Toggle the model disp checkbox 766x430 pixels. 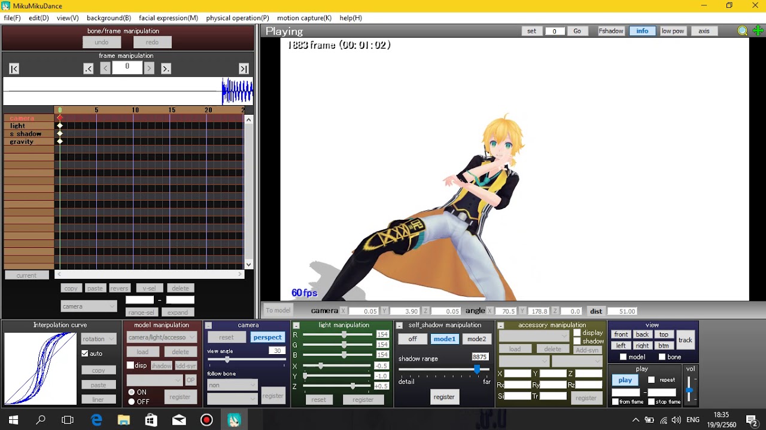pyautogui.click(x=130, y=365)
